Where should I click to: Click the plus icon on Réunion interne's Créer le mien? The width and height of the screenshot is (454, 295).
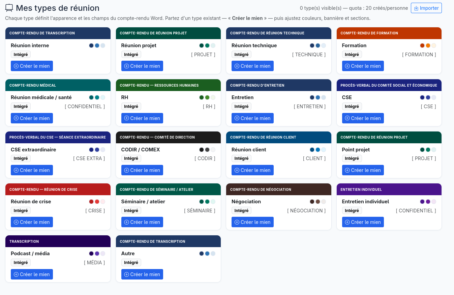click(16, 66)
